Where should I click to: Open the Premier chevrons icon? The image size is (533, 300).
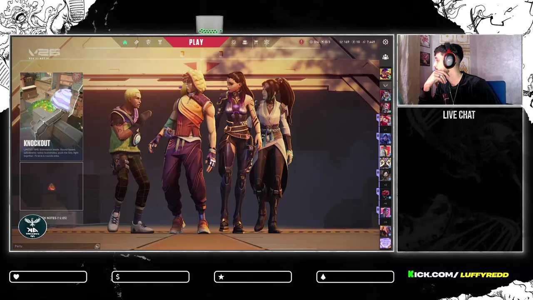267,42
